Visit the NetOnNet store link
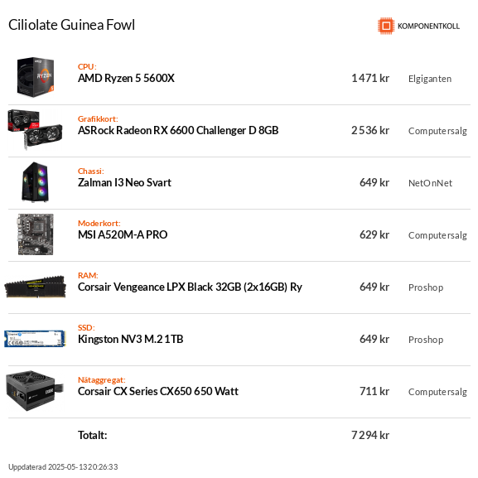Viewport: 478px width, 478px height. click(x=430, y=183)
